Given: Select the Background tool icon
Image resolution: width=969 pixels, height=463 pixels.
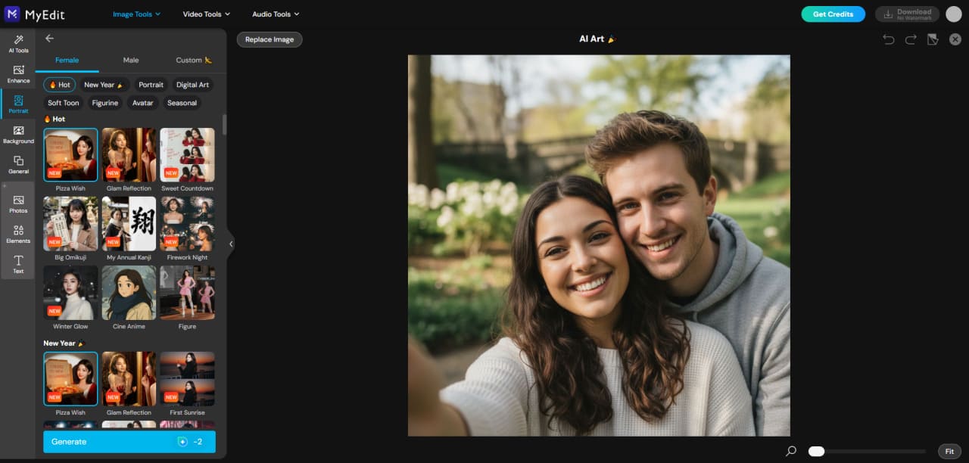Looking at the screenshot, I should [17, 134].
